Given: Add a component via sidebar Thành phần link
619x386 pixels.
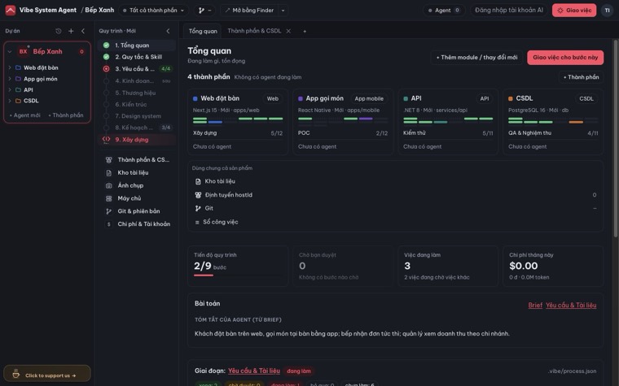Looking at the screenshot, I should coord(66,115).
